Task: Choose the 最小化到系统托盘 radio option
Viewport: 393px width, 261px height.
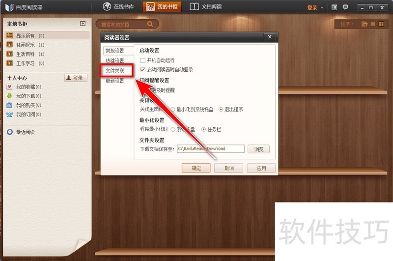Action: pos(173,109)
